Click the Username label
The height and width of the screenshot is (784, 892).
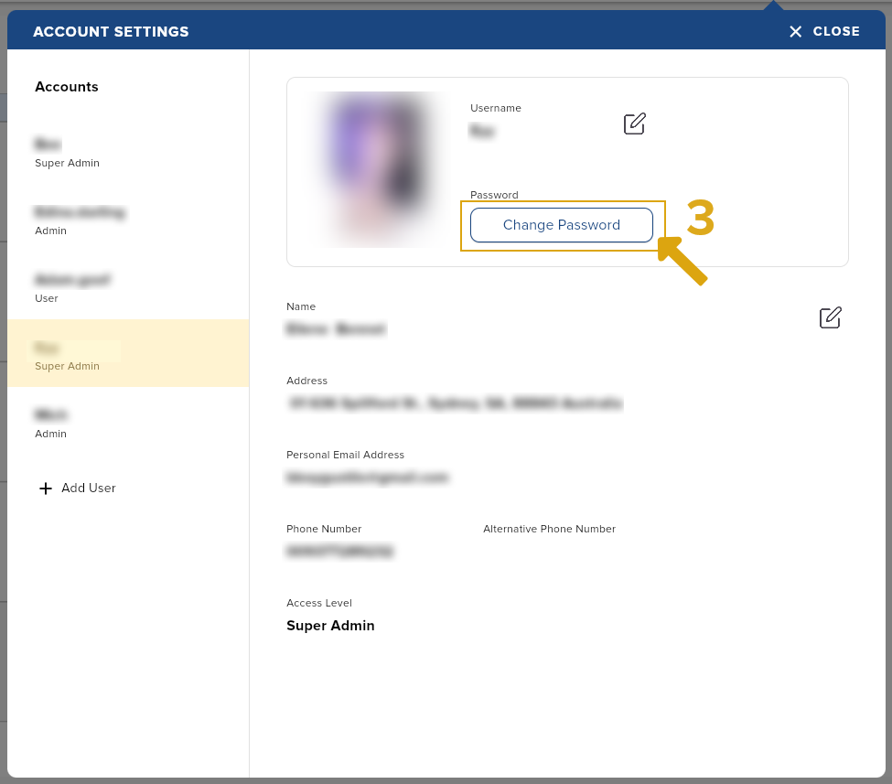click(496, 108)
